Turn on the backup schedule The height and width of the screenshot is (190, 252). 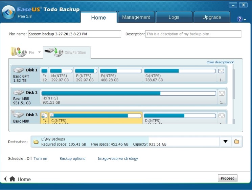coord(40,158)
